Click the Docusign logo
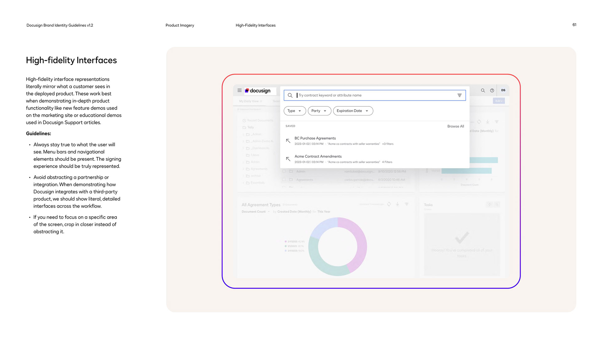This screenshot has width=603, height=339. tap(258, 91)
